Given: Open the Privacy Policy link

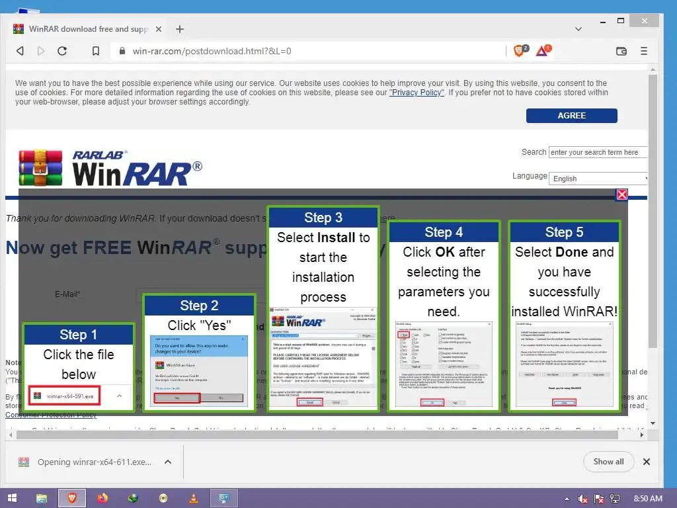Looking at the screenshot, I should pyautogui.click(x=417, y=93).
